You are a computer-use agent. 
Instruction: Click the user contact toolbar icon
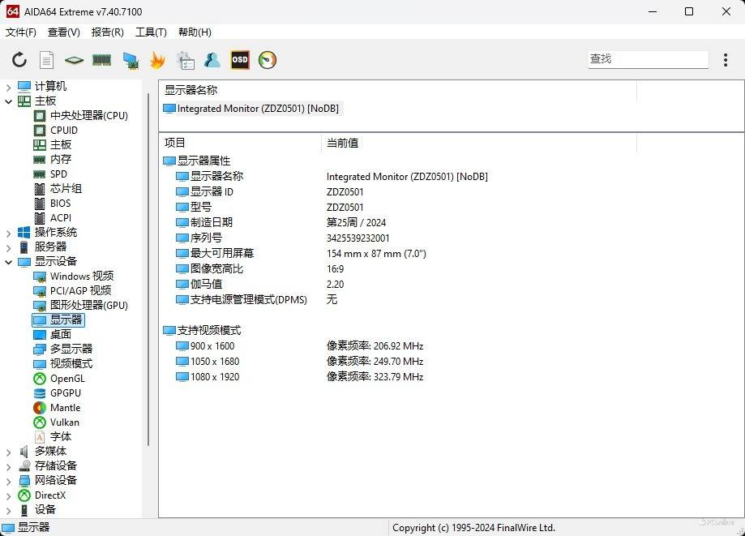(212, 60)
